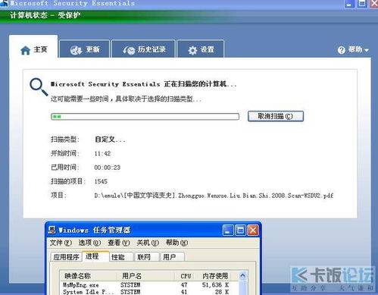This screenshot has width=378, height=295.
Task: Open the 联网 tab in Task Manager
Action: pos(147,257)
